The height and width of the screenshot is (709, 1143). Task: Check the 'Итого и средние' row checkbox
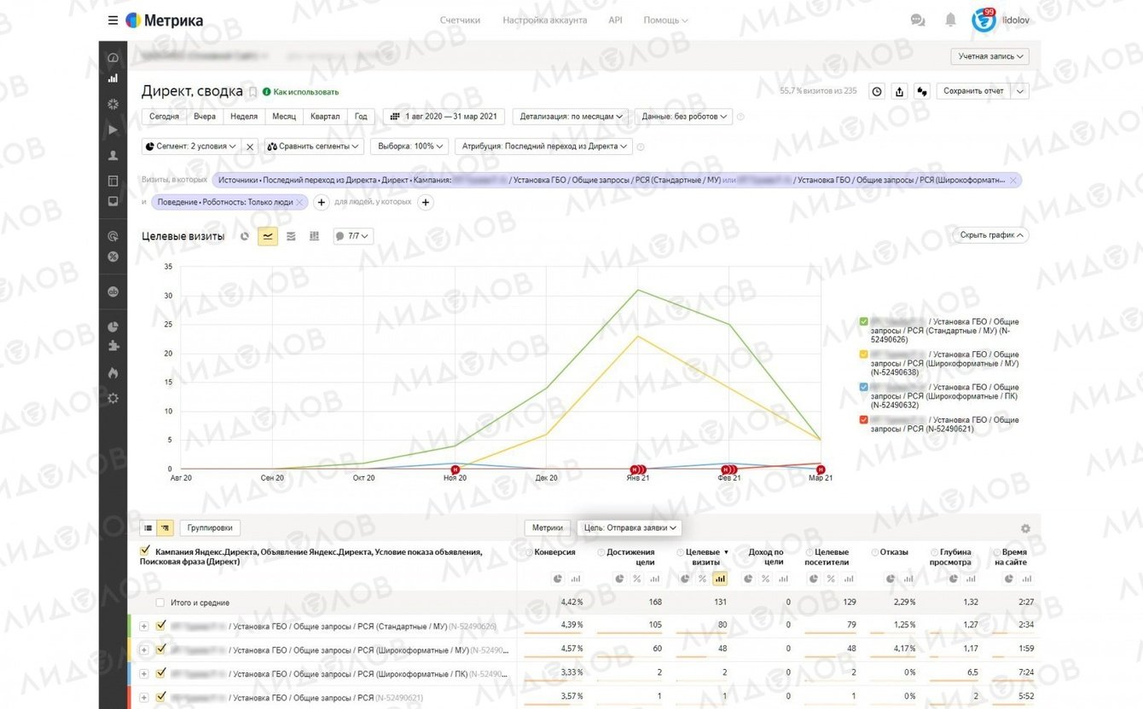tap(160, 602)
